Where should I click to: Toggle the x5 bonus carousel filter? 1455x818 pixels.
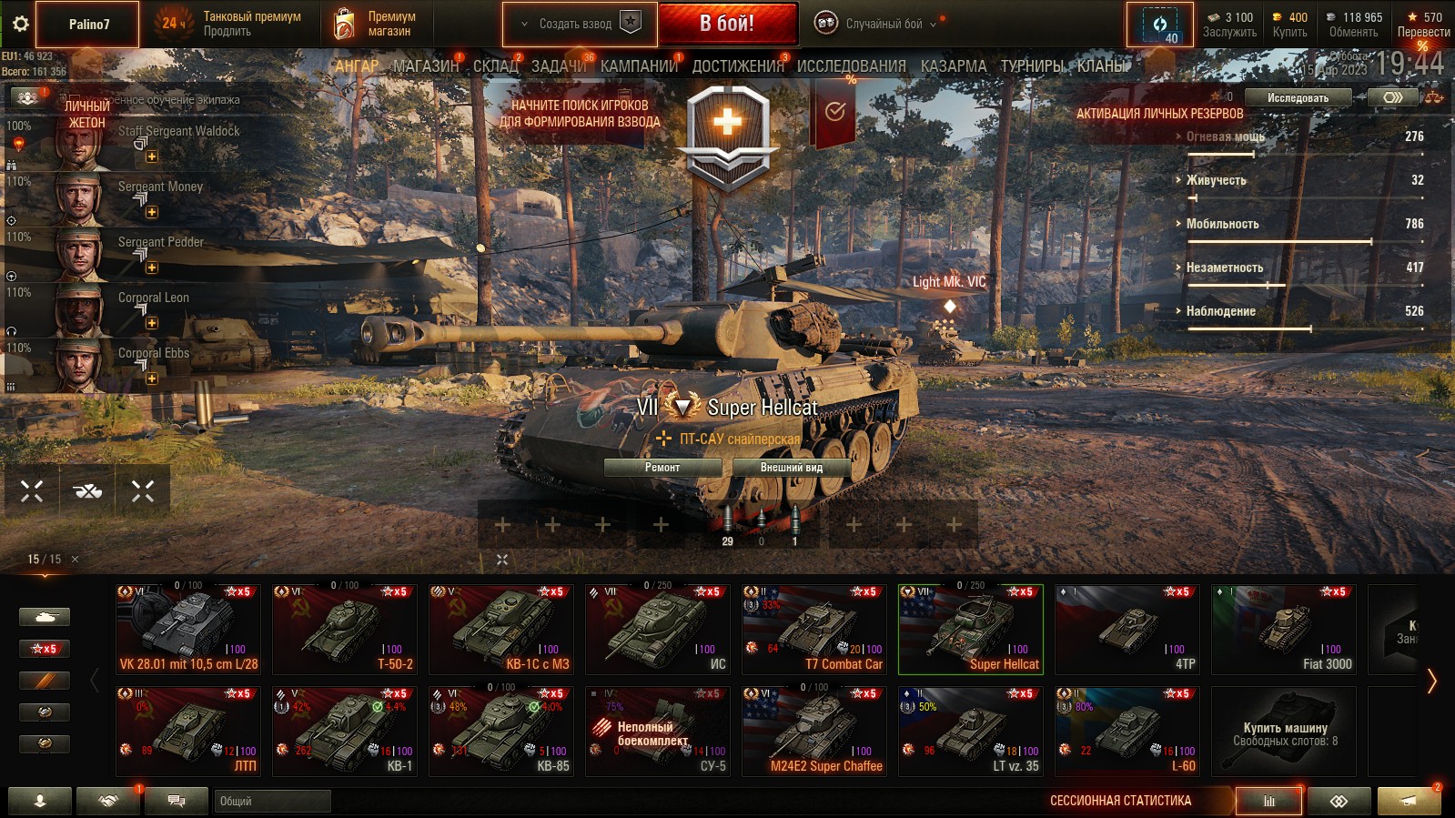pos(45,649)
